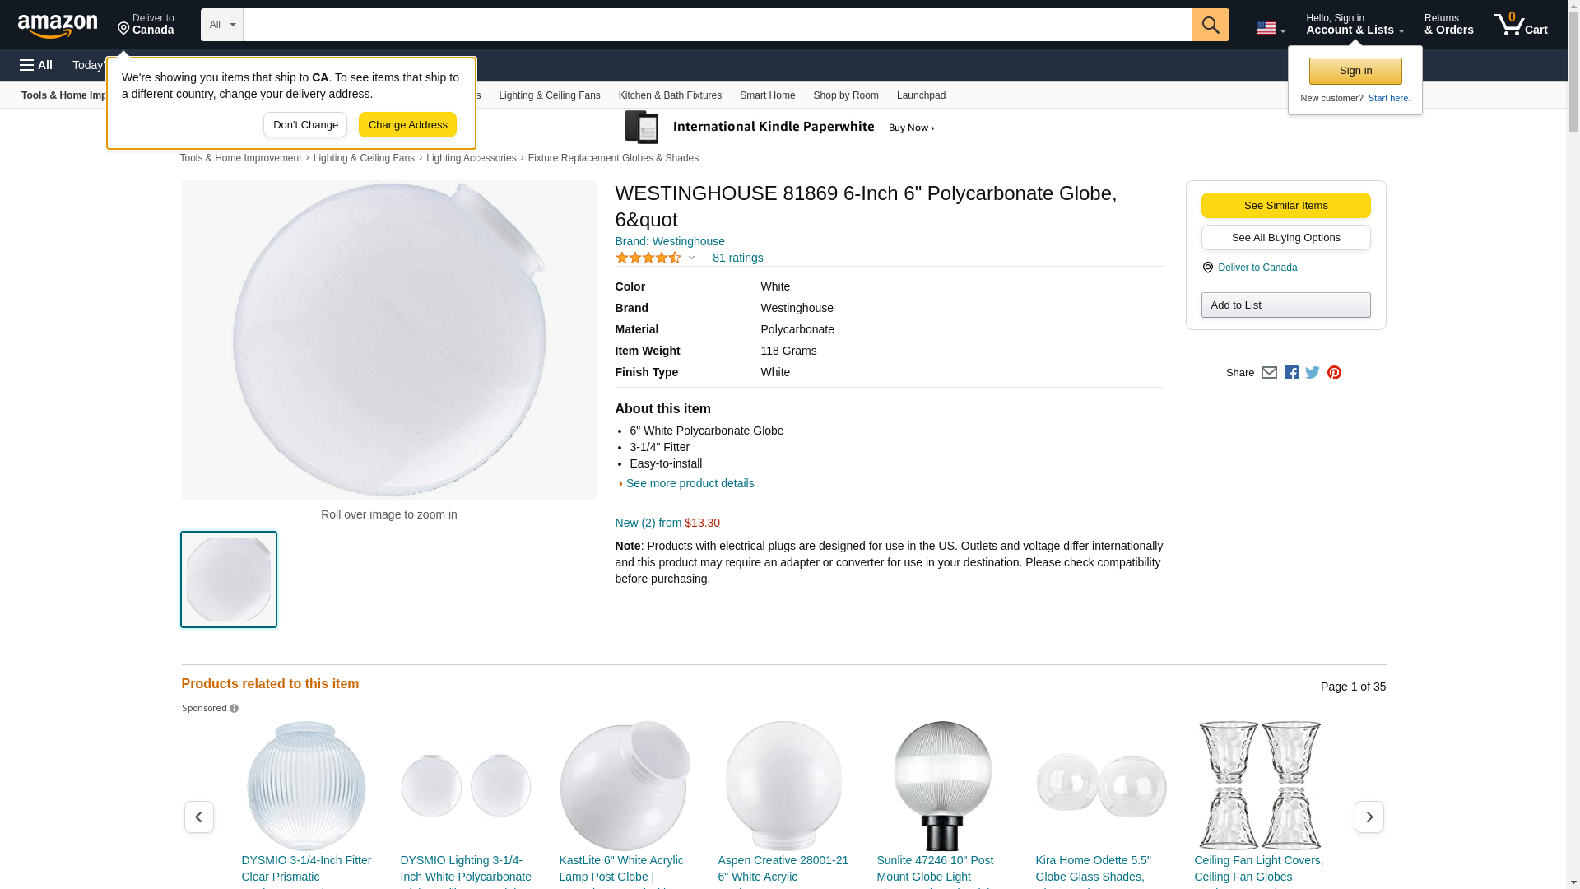This screenshot has height=889, width=1580.
Task: Open the 81 ratings link
Action: click(x=737, y=258)
